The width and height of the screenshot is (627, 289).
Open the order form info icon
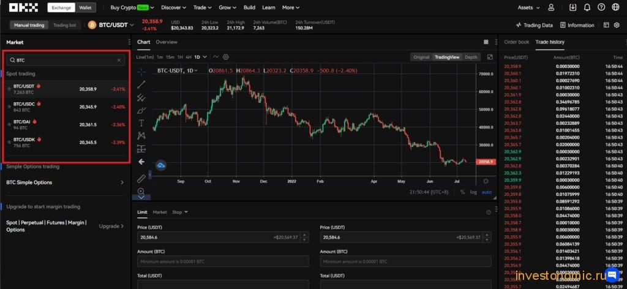coord(489,212)
